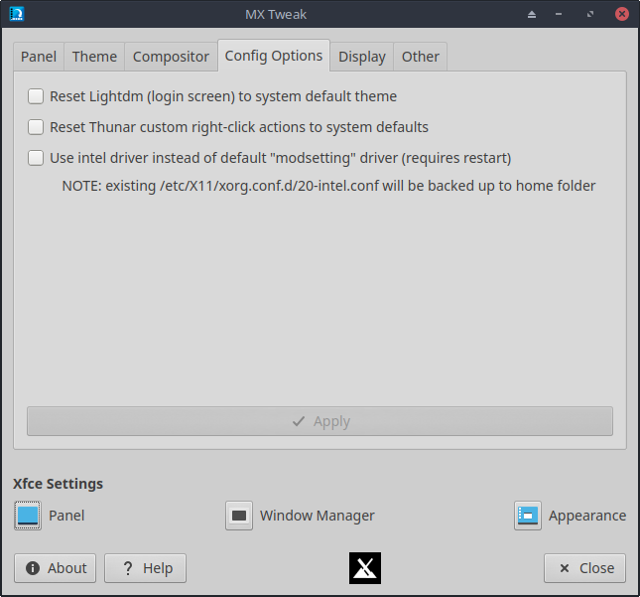Open Xfce Panel settings icon
The height and width of the screenshot is (597, 640).
click(28, 516)
